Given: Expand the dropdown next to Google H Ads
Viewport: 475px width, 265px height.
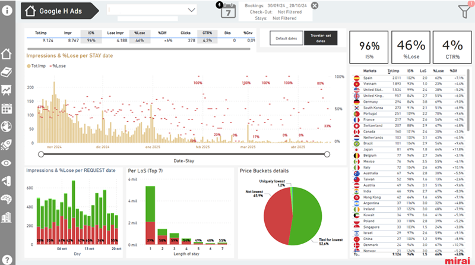Looking at the screenshot, I should 191,10.
